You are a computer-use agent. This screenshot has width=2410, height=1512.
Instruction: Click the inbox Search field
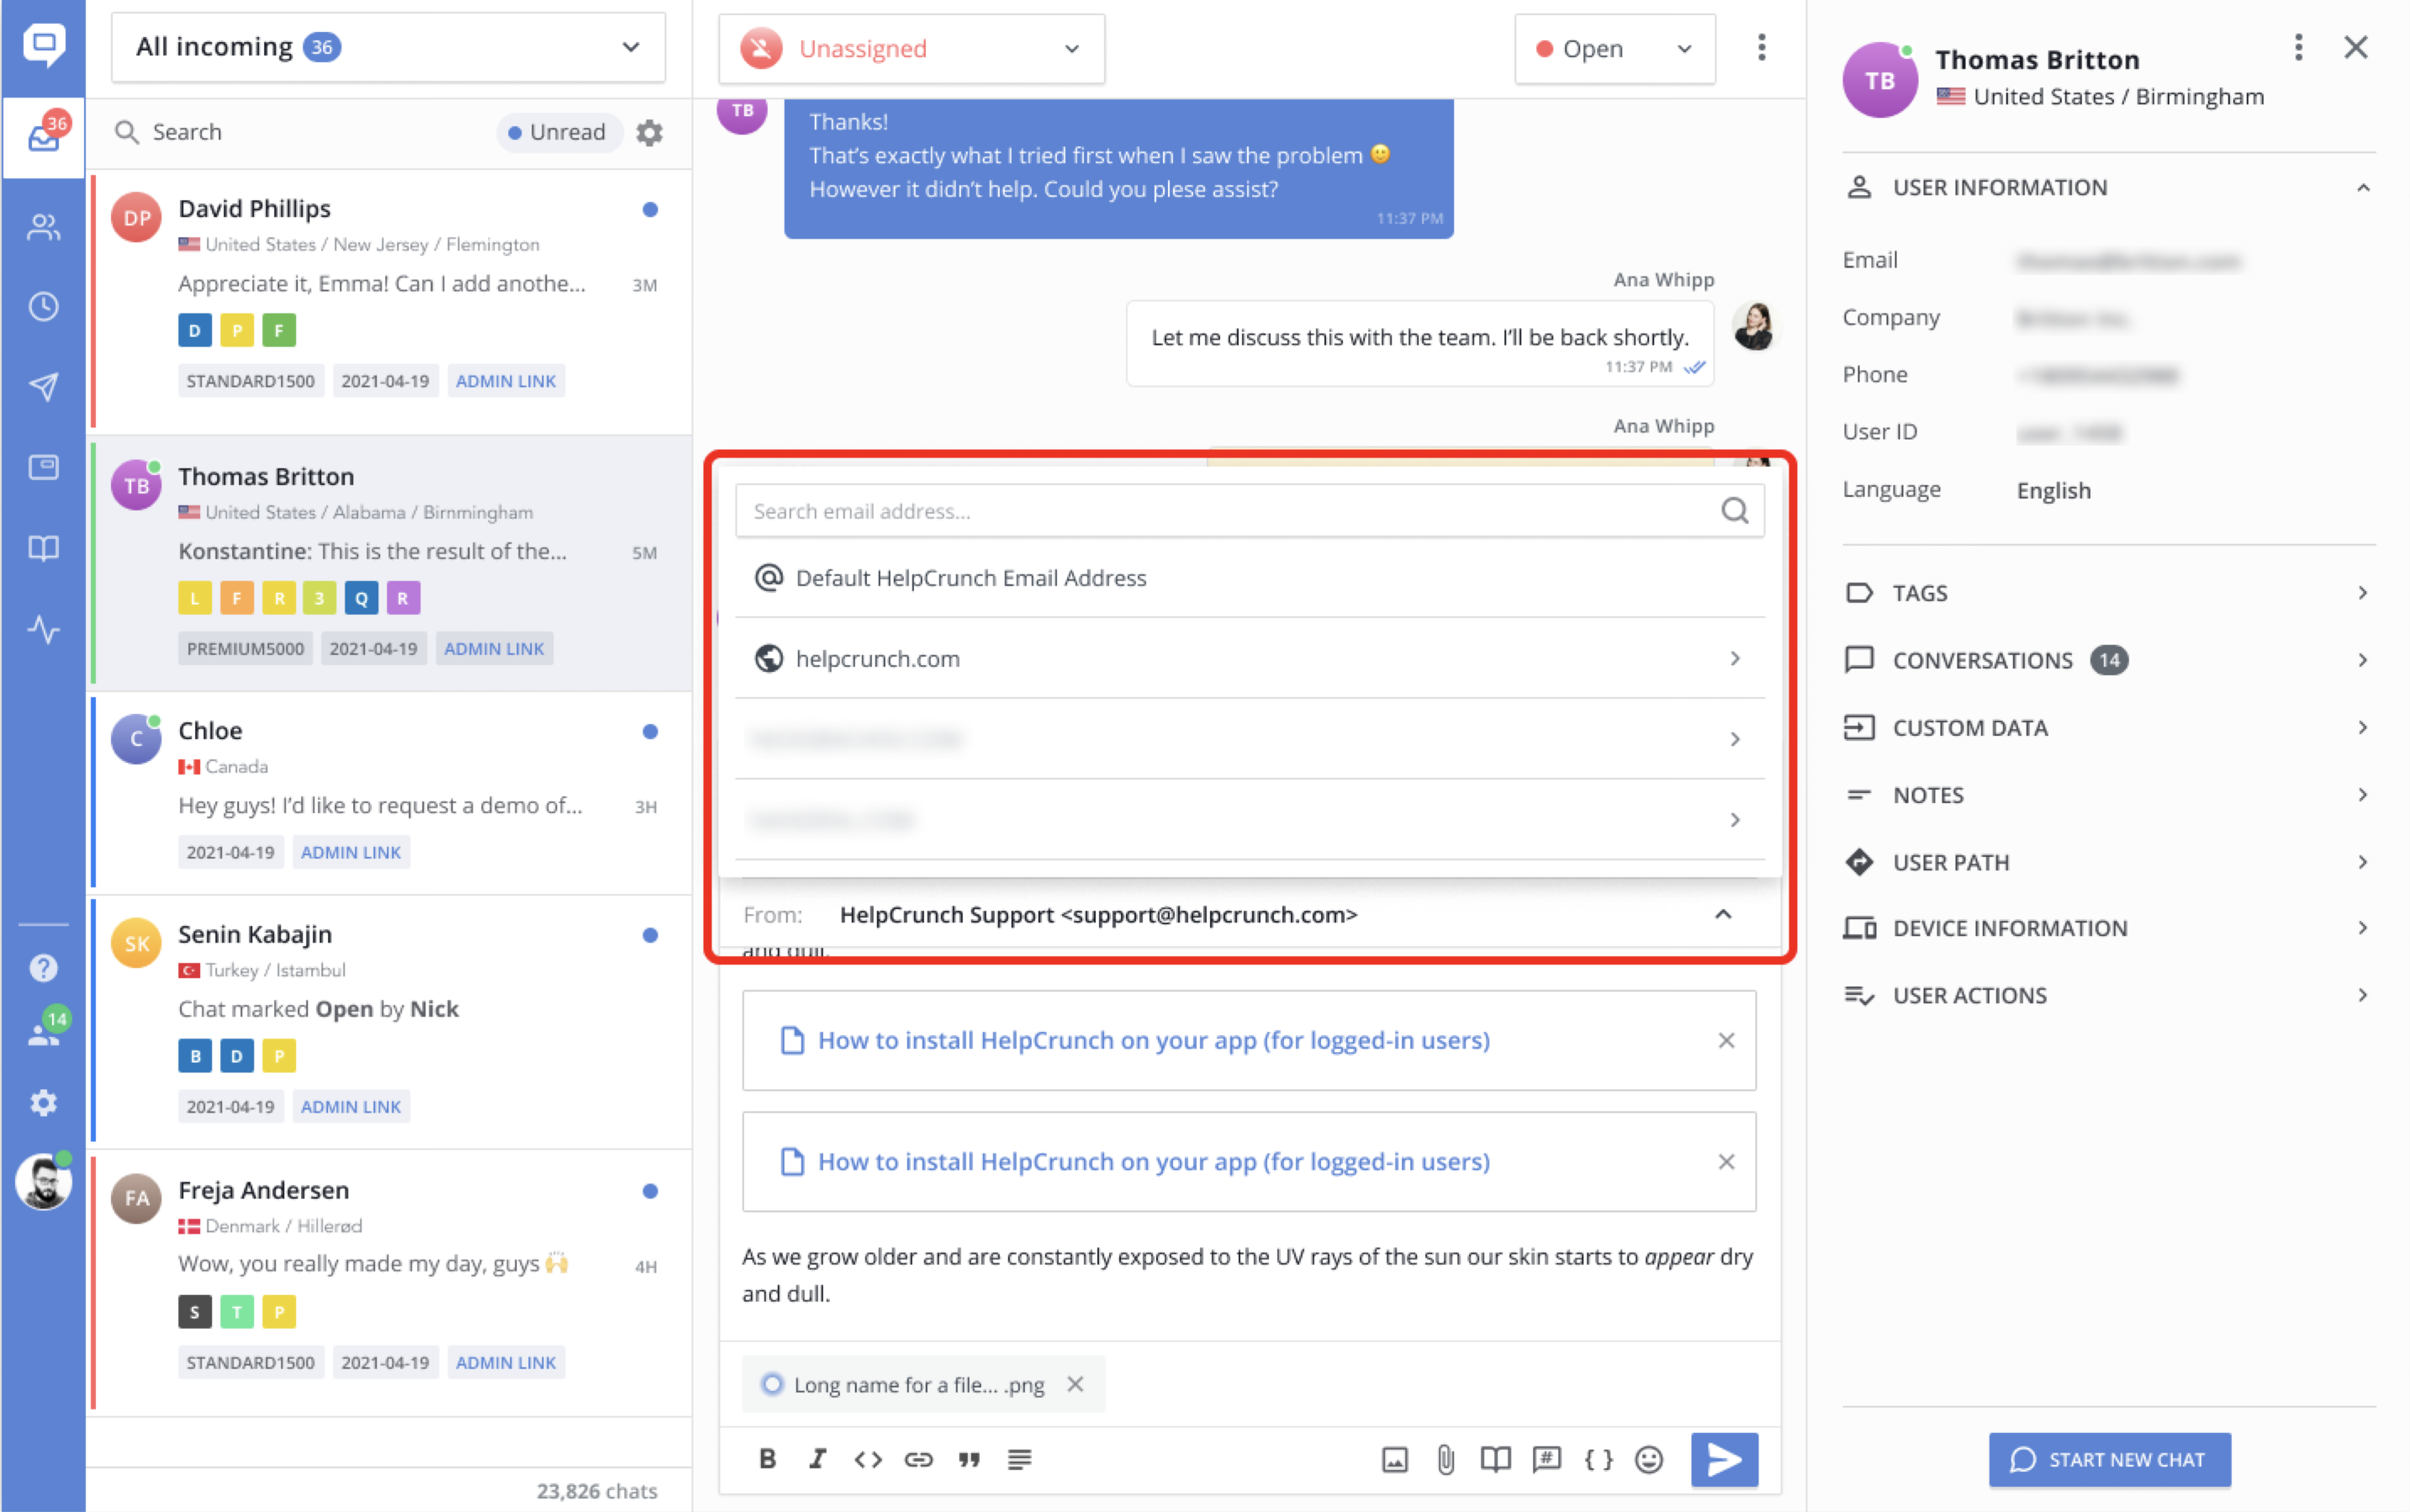[300, 132]
